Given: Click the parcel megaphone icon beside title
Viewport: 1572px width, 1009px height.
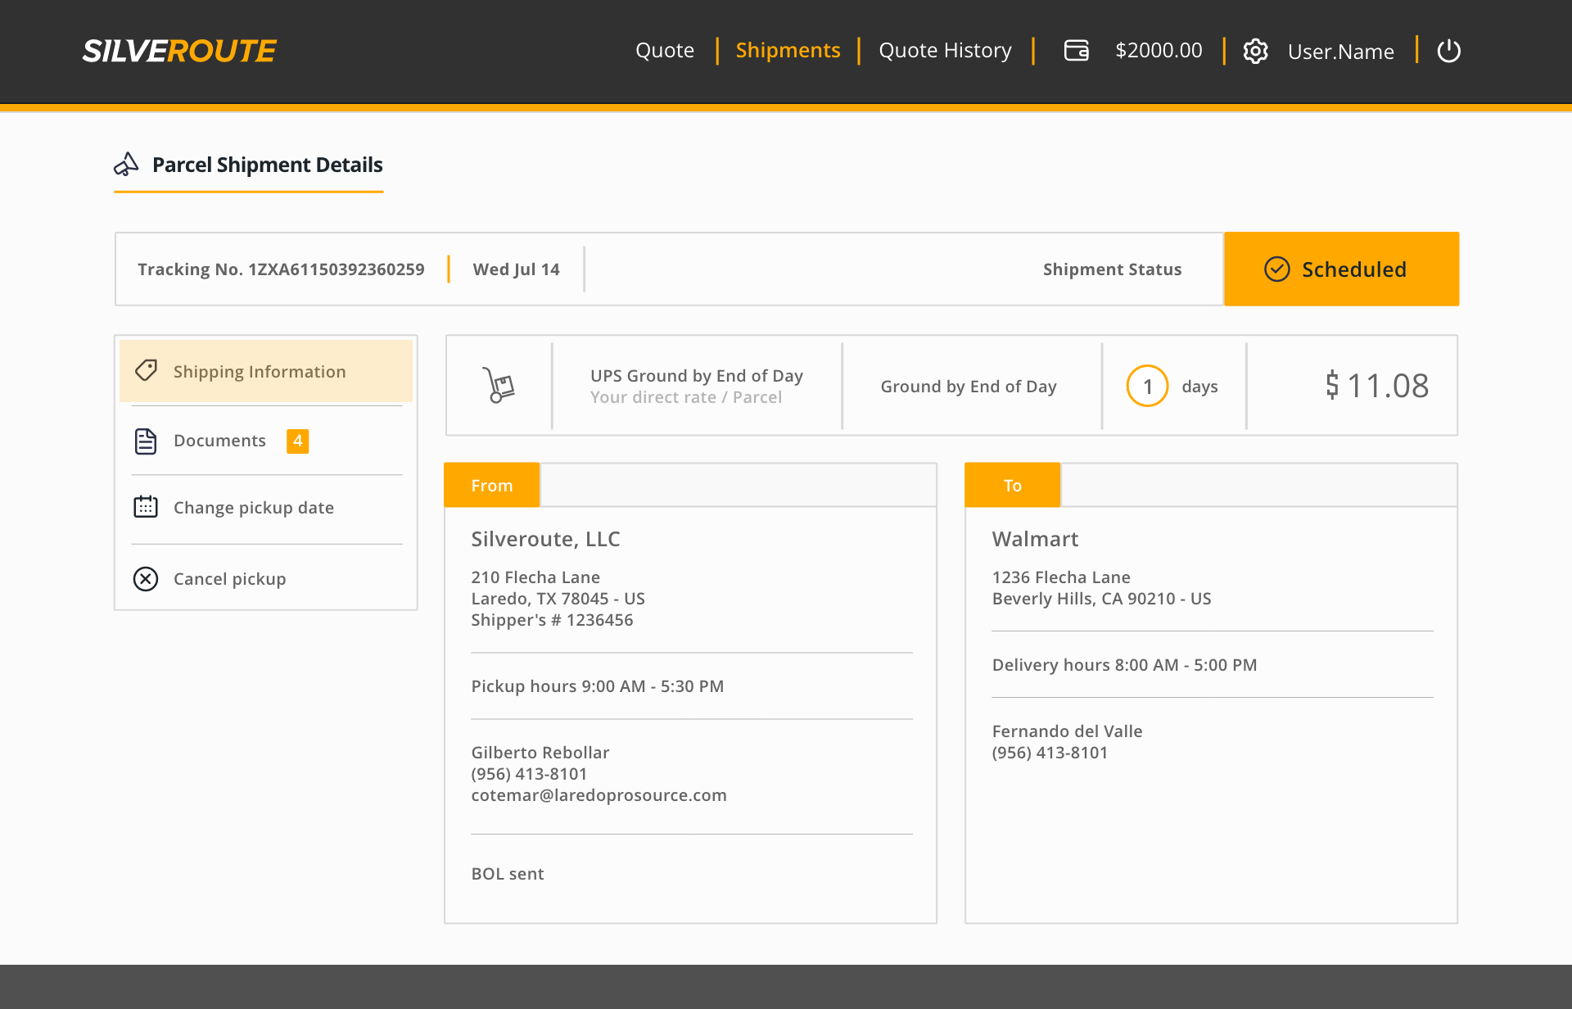Looking at the screenshot, I should pyautogui.click(x=126, y=165).
